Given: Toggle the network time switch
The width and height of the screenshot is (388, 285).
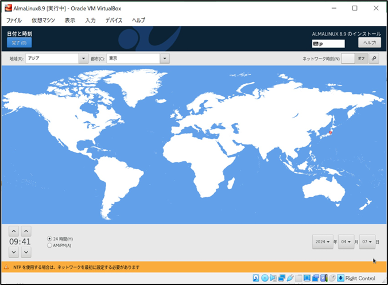Looking at the screenshot, I should (355, 58).
